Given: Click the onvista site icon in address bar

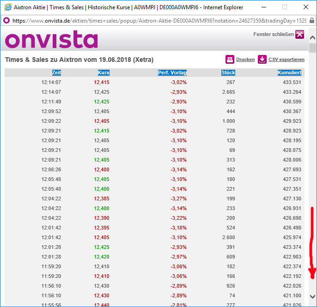Looking at the screenshot, I should pyautogui.click(x=6, y=20).
